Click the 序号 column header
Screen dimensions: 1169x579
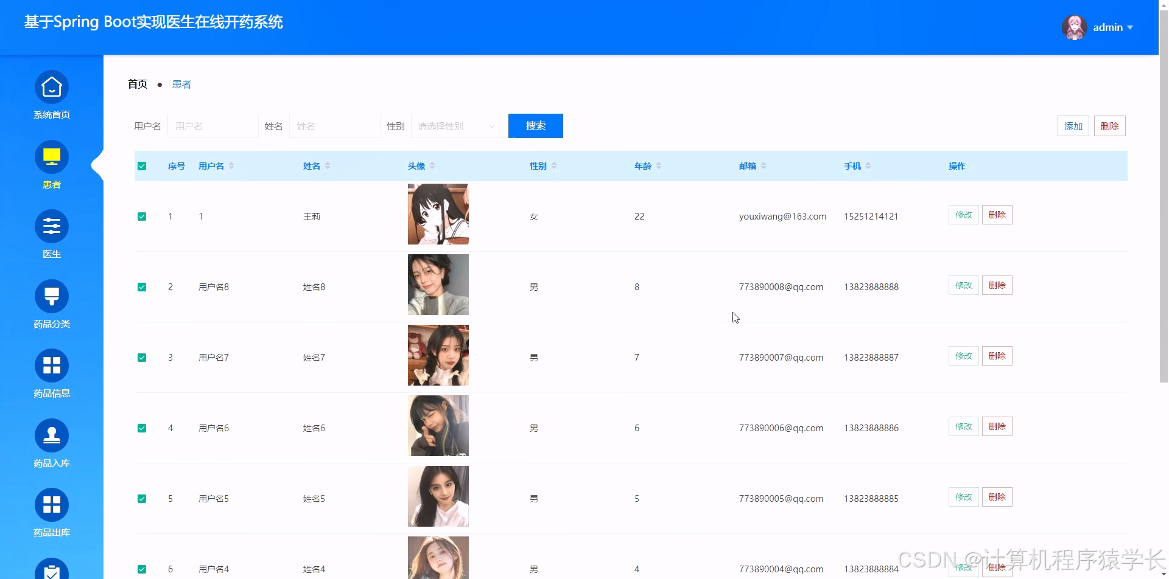click(177, 166)
